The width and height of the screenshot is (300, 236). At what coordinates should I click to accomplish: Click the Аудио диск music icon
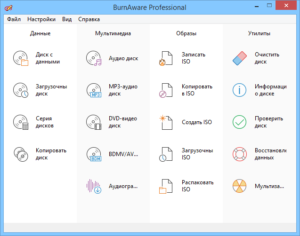coord(94,58)
